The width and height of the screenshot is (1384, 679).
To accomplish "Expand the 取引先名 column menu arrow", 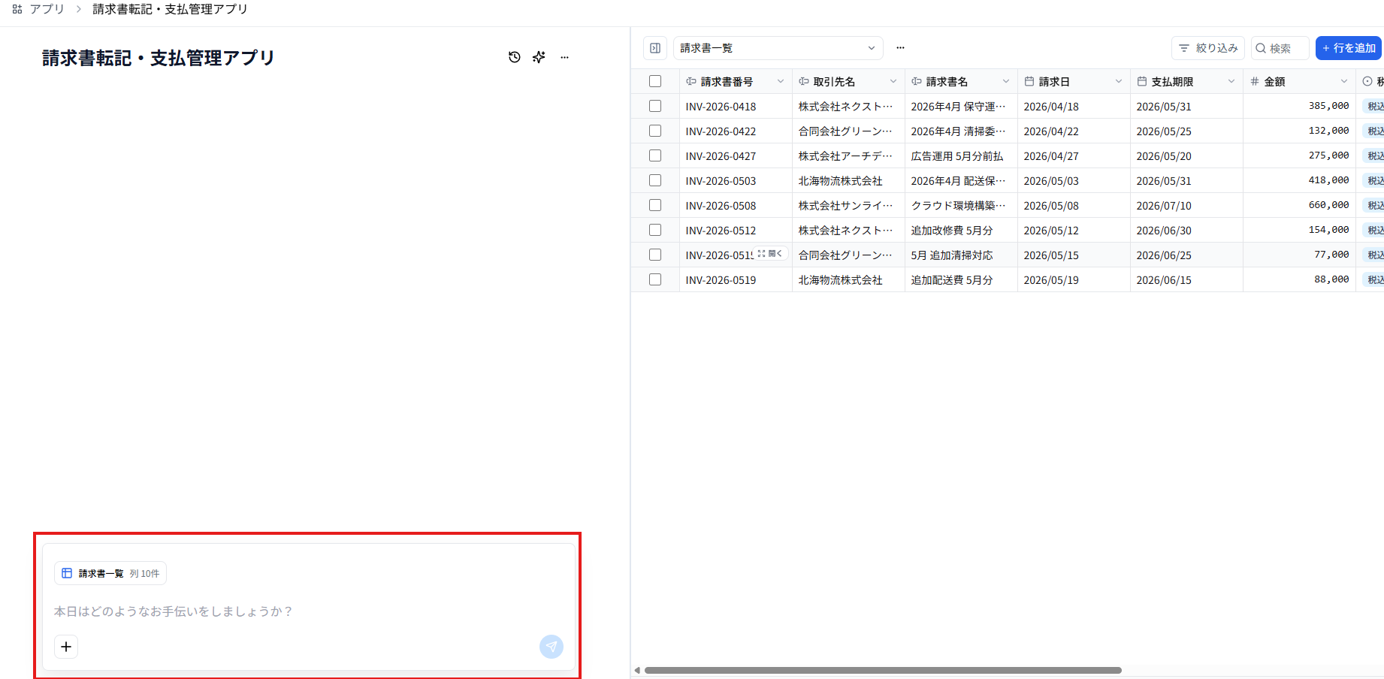I will point(893,81).
